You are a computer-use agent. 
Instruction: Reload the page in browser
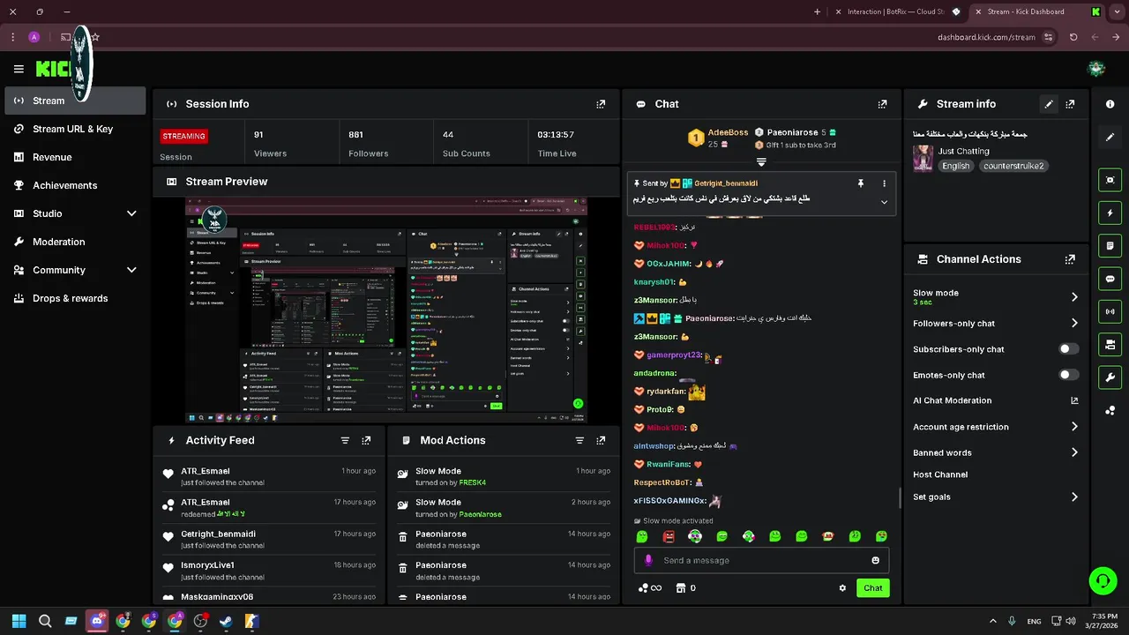click(1073, 37)
